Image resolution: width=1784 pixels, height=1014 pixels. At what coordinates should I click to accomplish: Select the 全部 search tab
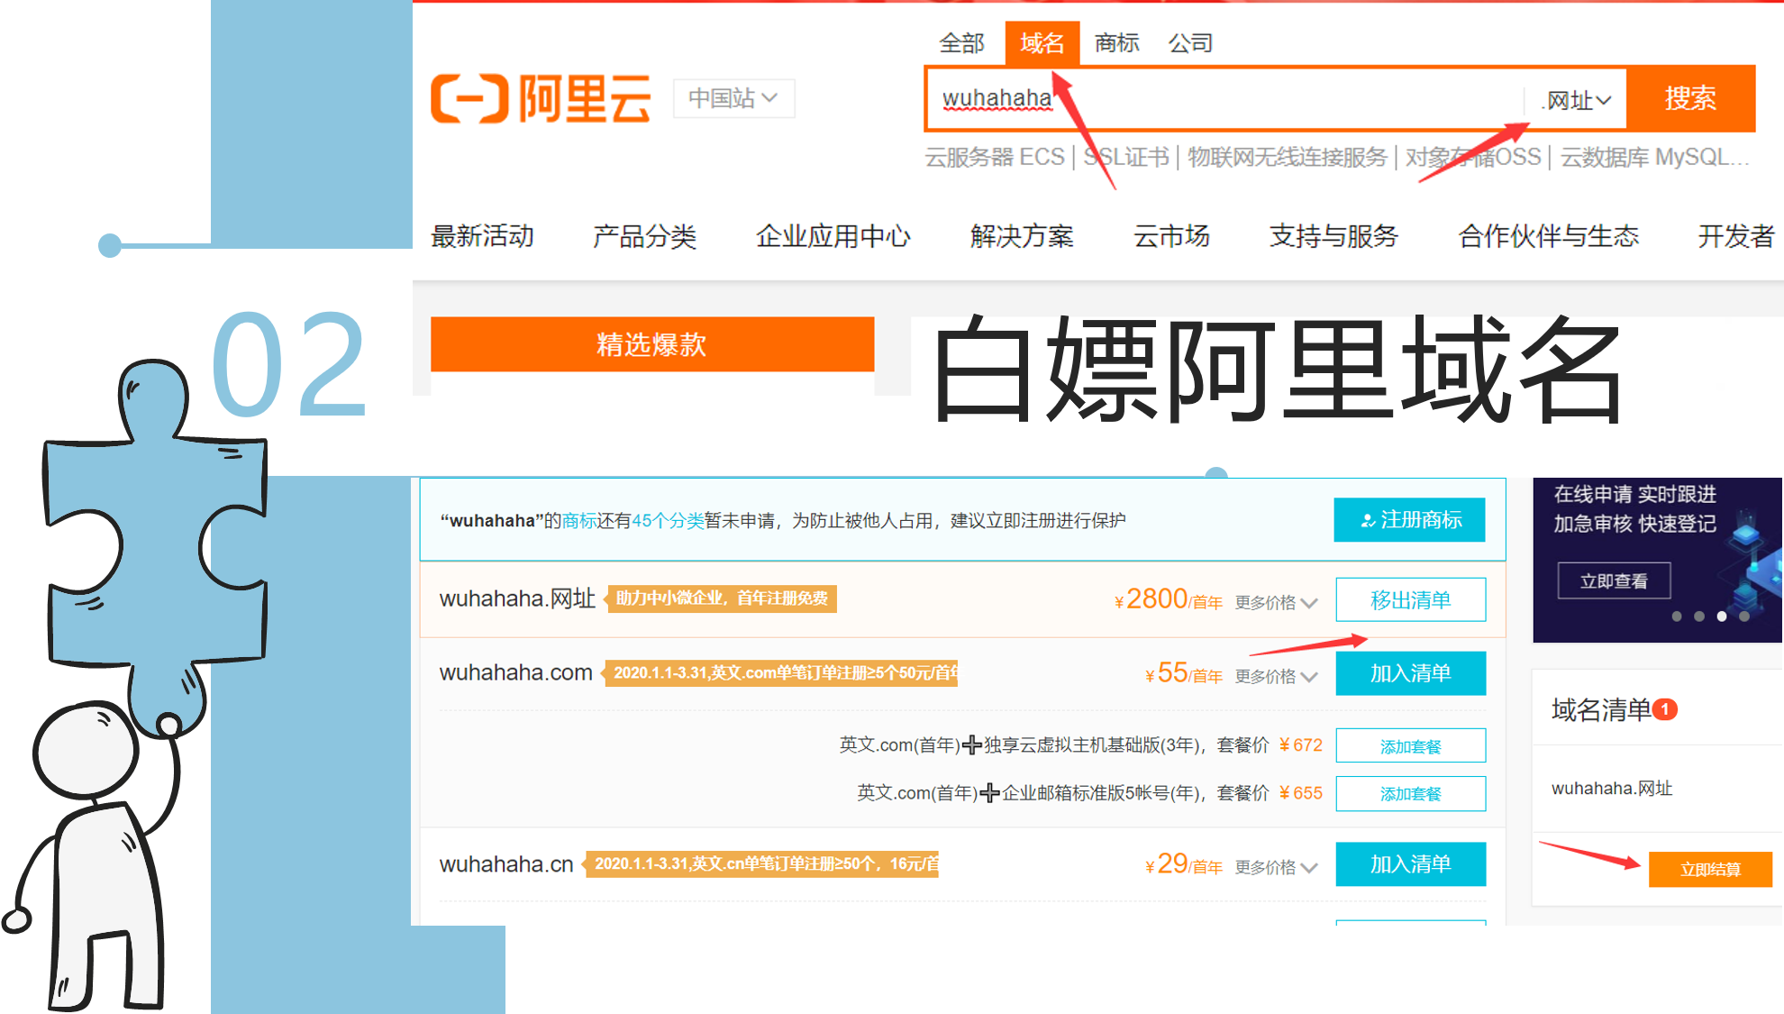pyautogui.click(x=961, y=43)
